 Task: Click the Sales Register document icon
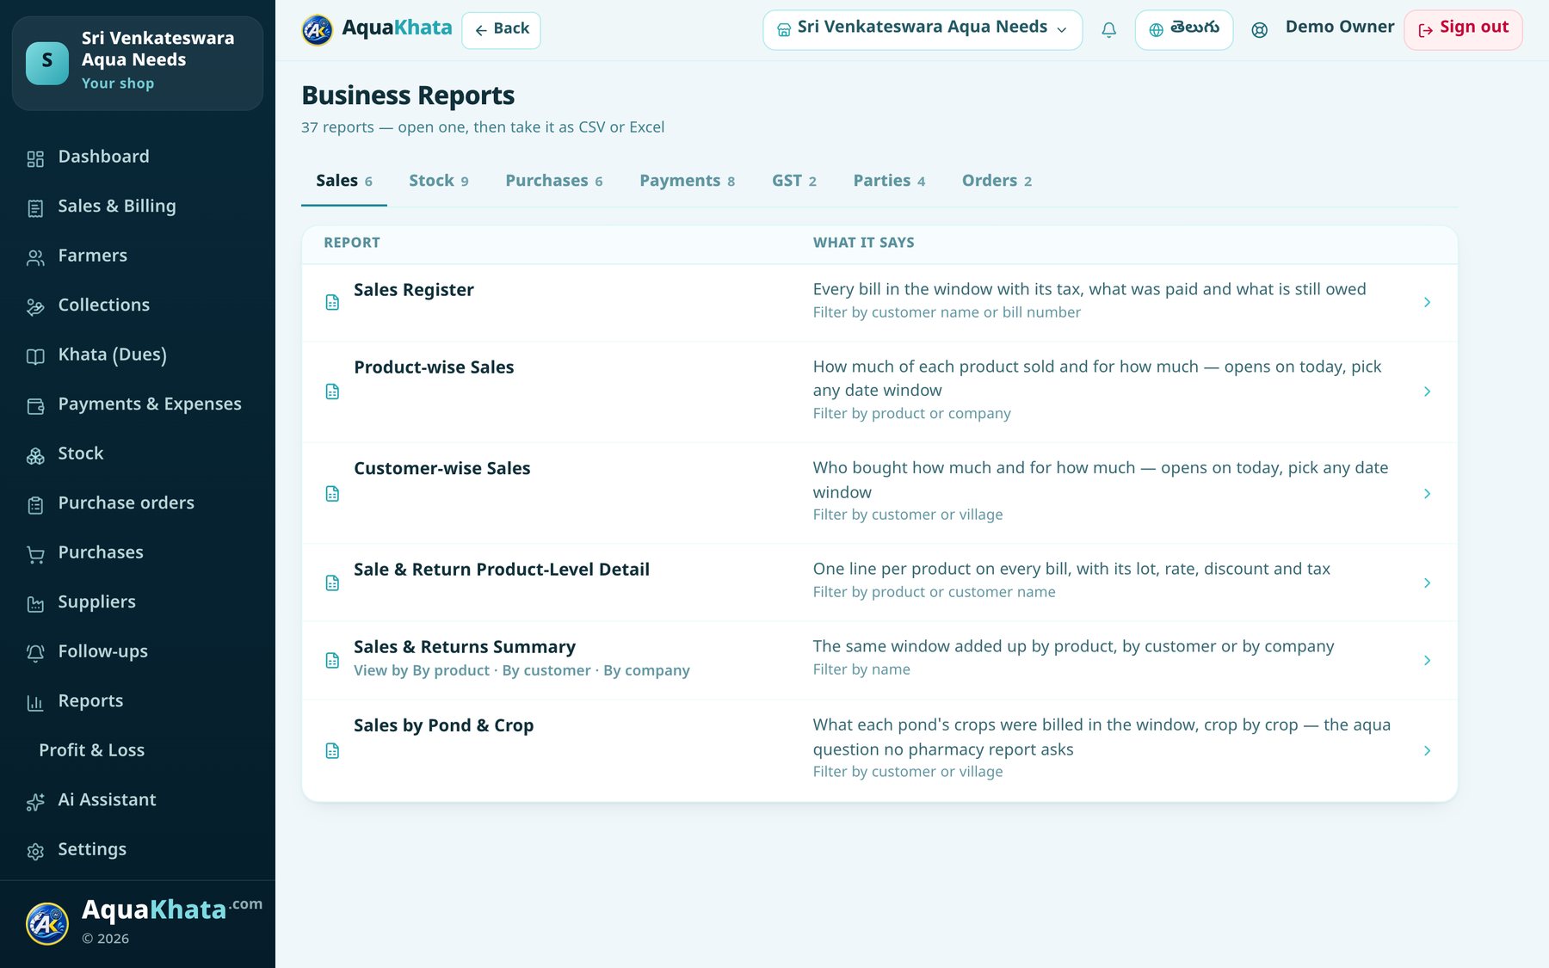tap(332, 302)
